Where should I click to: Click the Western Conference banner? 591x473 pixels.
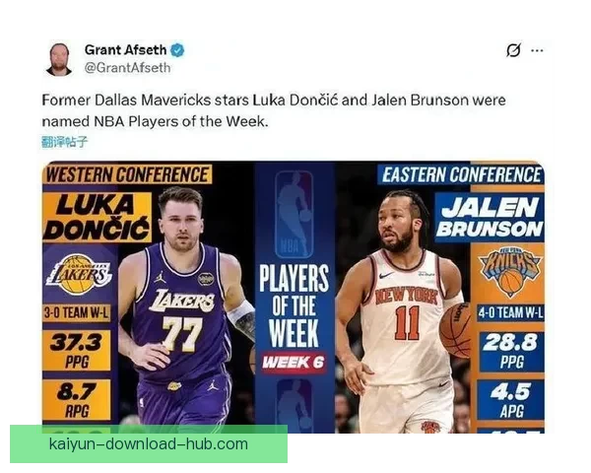click(x=127, y=174)
